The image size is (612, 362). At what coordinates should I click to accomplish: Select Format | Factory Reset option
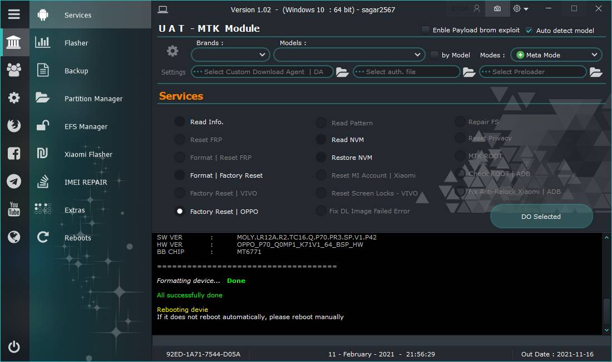point(180,175)
